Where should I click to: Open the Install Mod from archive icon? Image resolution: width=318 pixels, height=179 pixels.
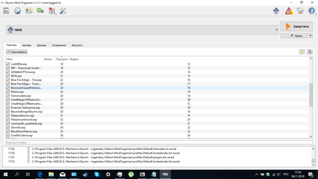click(6, 11)
